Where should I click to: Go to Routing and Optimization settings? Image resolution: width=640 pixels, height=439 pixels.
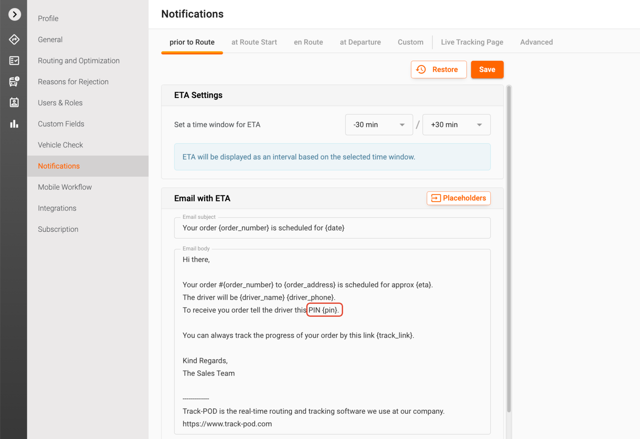(78, 60)
